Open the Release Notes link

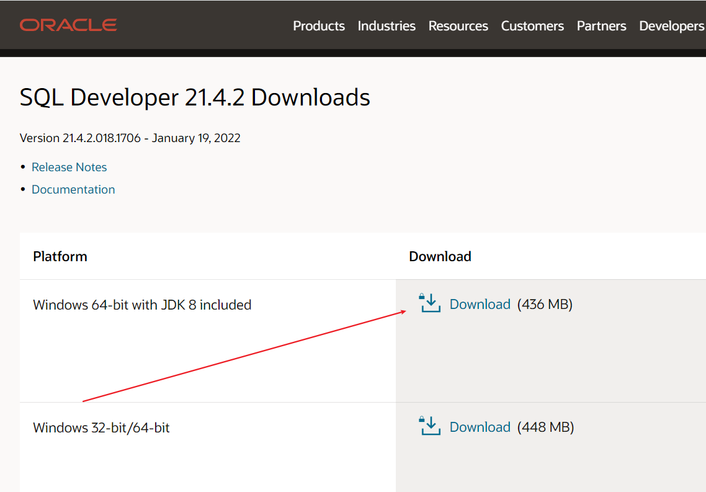[x=69, y=167]
